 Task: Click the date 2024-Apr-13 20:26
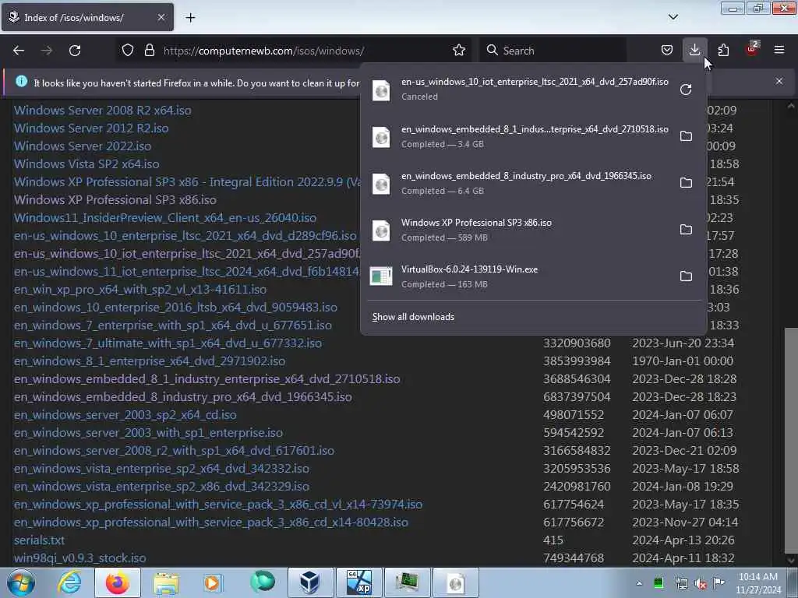[683, 540]
